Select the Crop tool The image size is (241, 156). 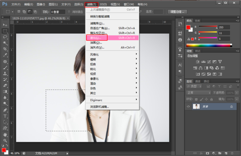5,49
